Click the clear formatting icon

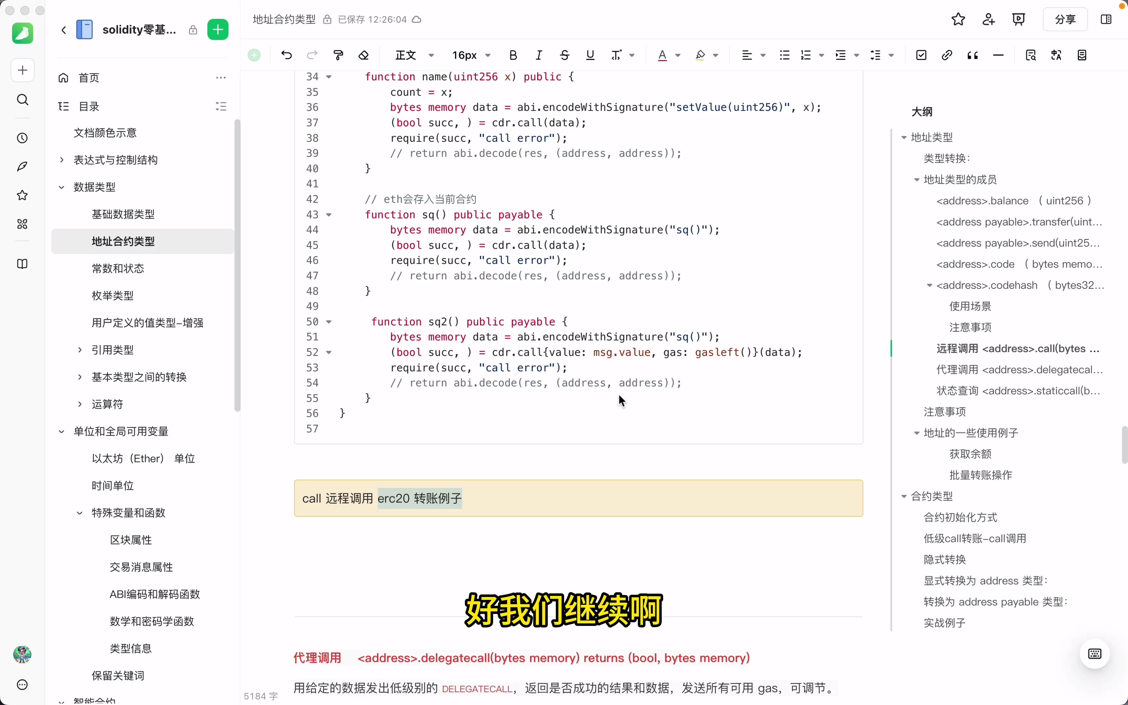click(364, 55)
